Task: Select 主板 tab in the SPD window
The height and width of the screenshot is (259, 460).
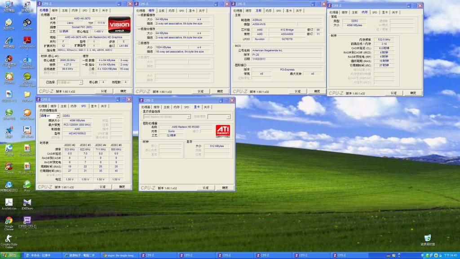Action: 64,106
